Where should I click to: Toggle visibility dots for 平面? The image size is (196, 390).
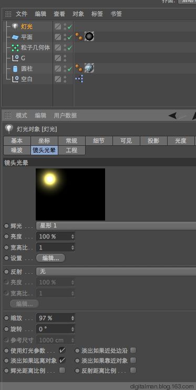(65, 37)
